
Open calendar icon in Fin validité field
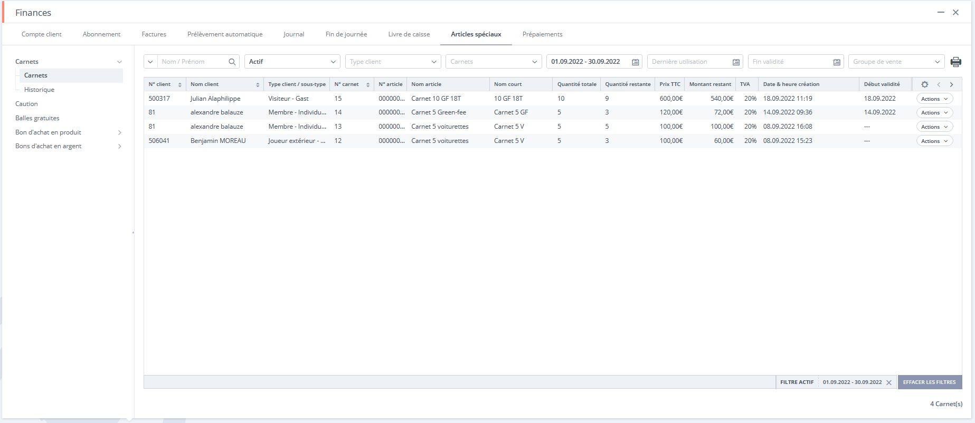[837, 62]
